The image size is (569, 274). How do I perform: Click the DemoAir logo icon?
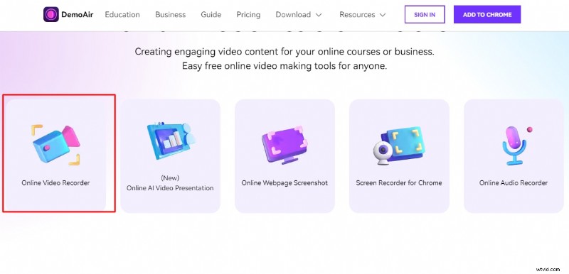[x=51, y=14]
